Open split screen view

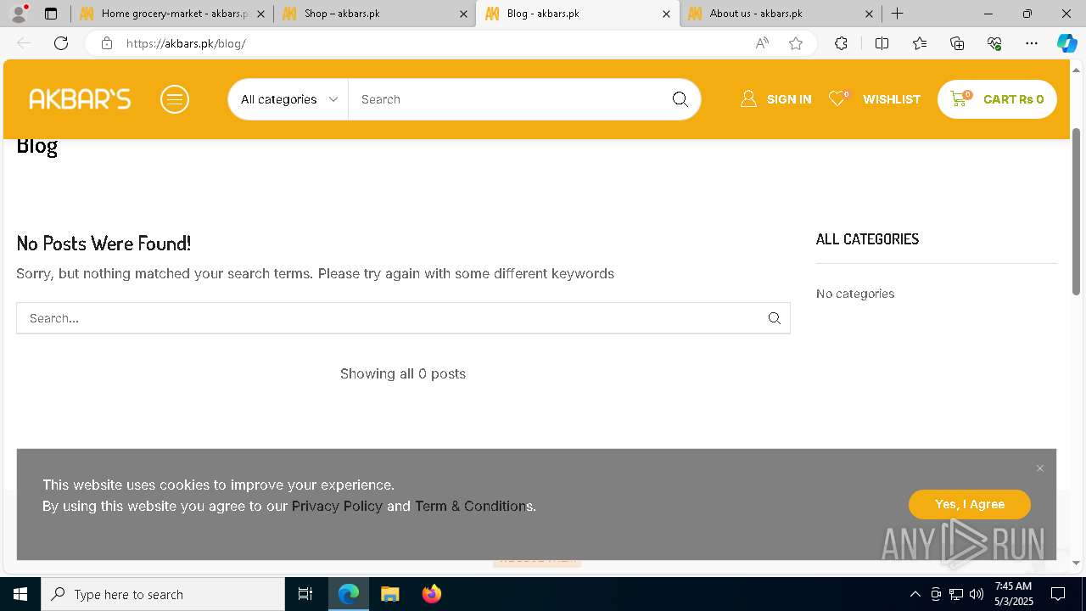pyautogui.click(x=882, y=43)
